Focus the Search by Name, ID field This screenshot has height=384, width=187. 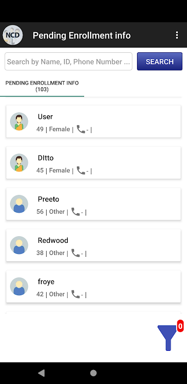pos(68,61)
